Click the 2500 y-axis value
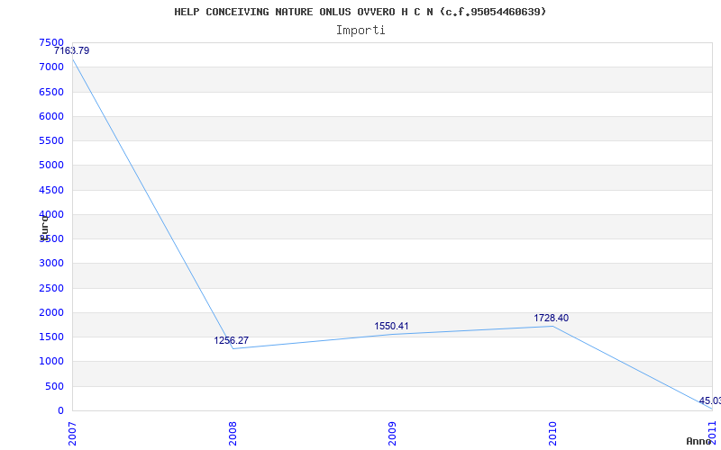Screen dimensions: 721x450 coord(51,288)
